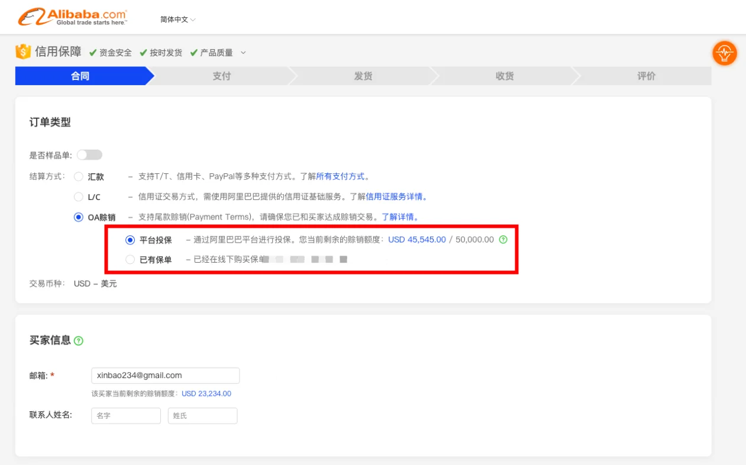746x465 pixels.
Task: Select the 汇款 payment radio button
Action: pyautogui.click(x=79, y=176)
